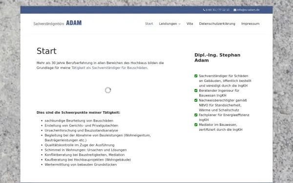This screenshot has width=293, height=183.
Task: Expand the Leistungen dropdown chevron
Action: coord(180,24)
